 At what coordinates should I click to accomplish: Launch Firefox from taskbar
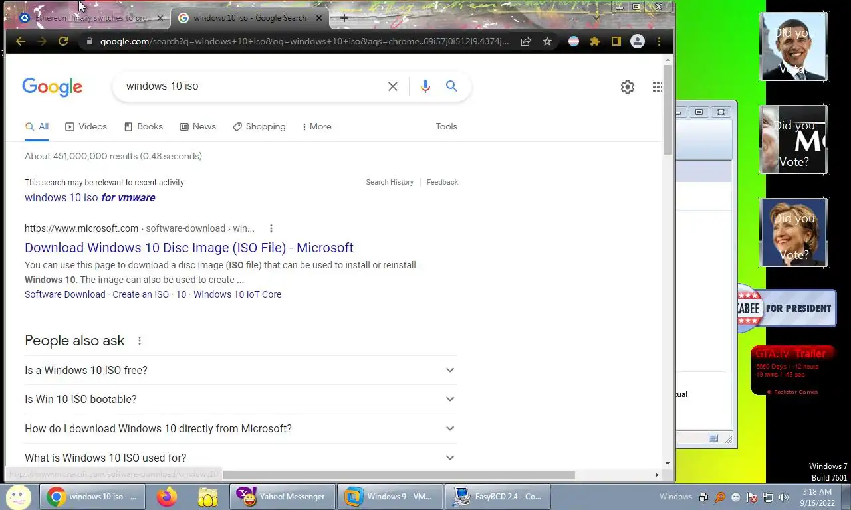166,496
